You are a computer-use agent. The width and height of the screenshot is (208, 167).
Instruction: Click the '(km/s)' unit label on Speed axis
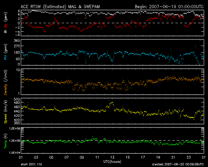(6, 106)
